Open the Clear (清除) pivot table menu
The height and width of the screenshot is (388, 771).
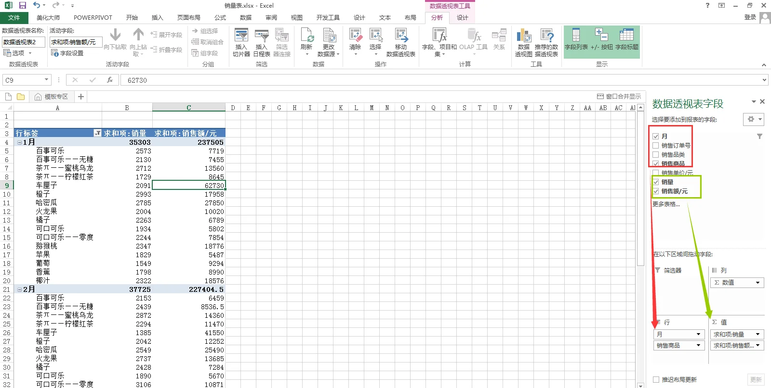point(355,42)
